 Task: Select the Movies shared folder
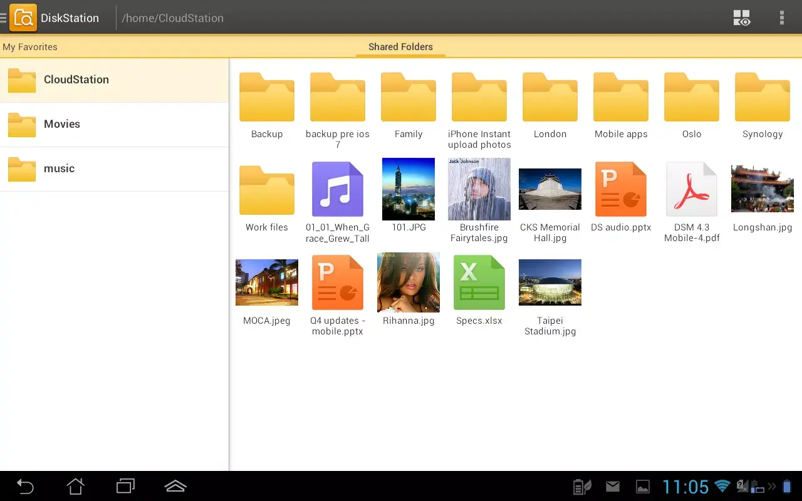pos(61,124)
